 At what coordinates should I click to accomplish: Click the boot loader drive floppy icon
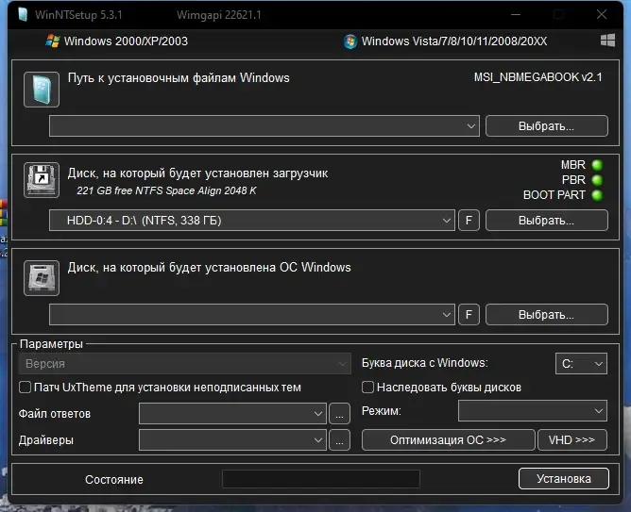tap(42, 180)
